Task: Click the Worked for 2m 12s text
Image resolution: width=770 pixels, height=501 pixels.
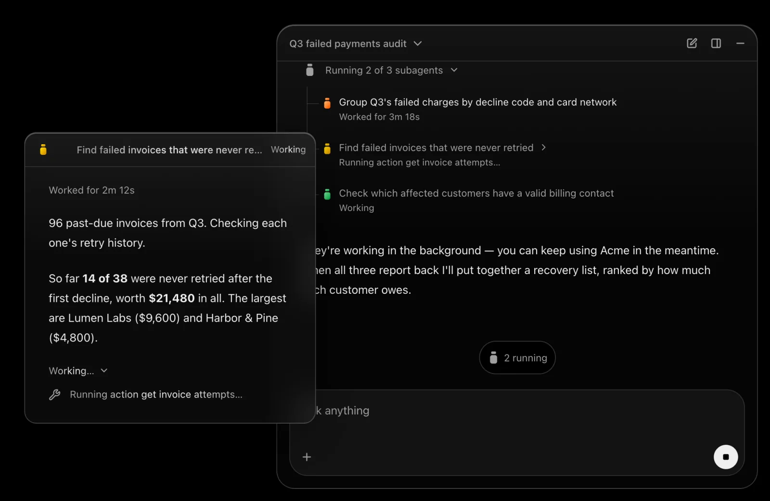Action: coord(91,190)
